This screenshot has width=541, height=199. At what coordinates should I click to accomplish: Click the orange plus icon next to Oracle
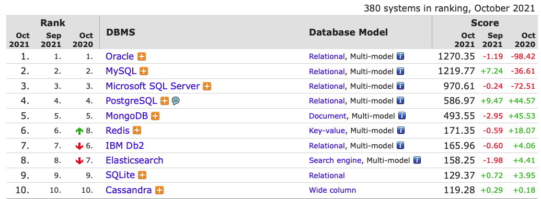tap(142, 56)
